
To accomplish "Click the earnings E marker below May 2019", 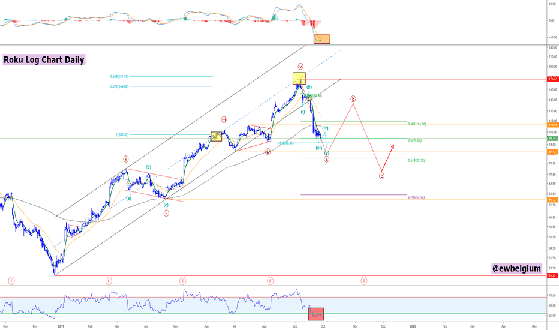I will pos(182,281).
